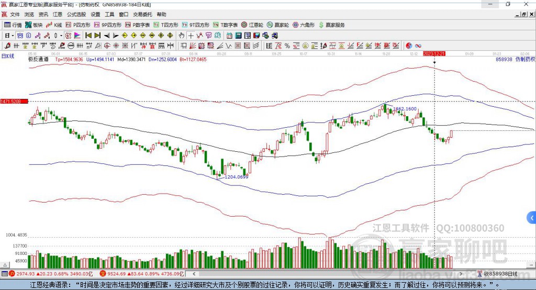536x290 pixels.
Task: Click the red 1471.5208 price label
Action: click(14, 102)
